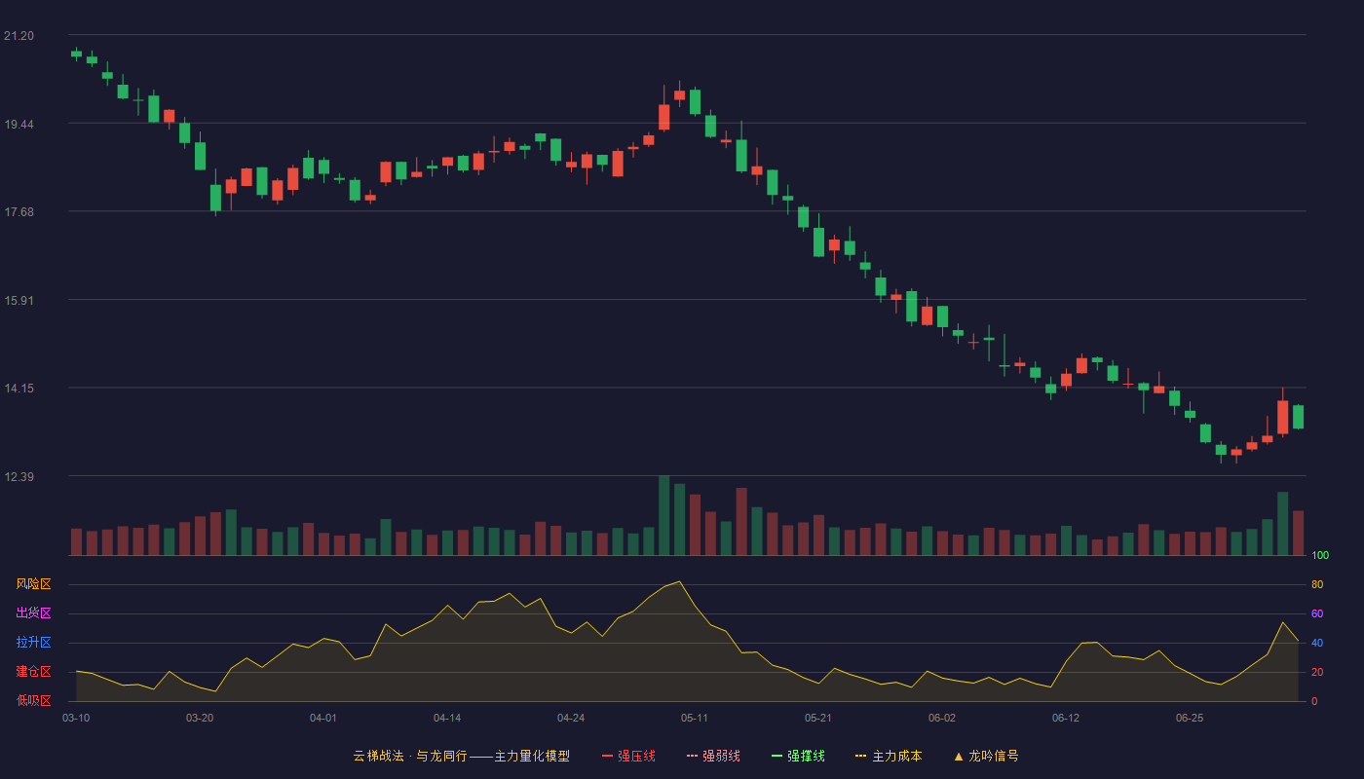Click the 03-10 date label

click(x=76, y=718)
